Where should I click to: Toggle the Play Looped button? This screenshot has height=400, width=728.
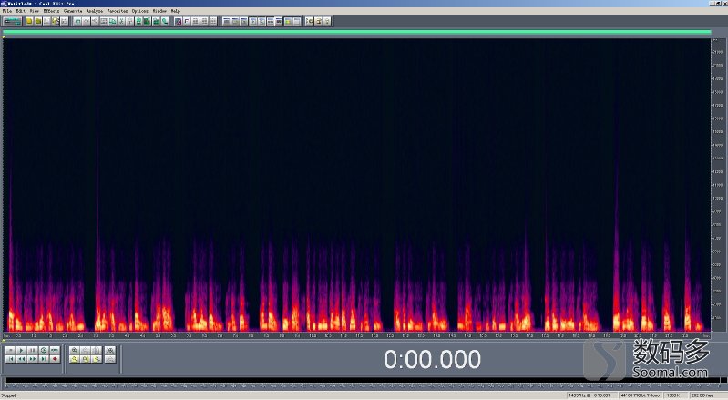[x=43, y=350]
